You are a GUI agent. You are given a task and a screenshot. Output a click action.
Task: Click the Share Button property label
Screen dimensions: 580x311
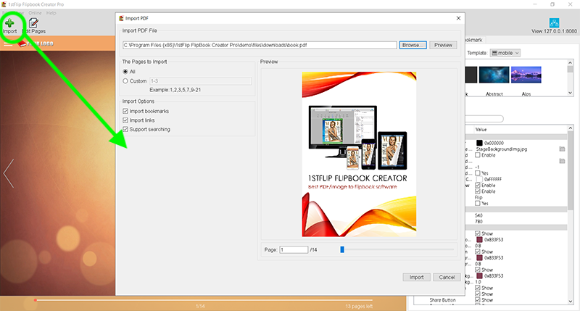[x=442, y=300]
